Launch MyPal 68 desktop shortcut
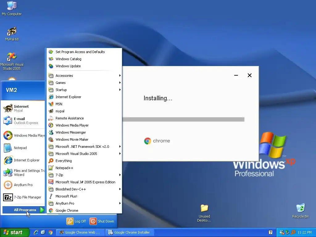 pyautogui.click(x=12, y=34)
